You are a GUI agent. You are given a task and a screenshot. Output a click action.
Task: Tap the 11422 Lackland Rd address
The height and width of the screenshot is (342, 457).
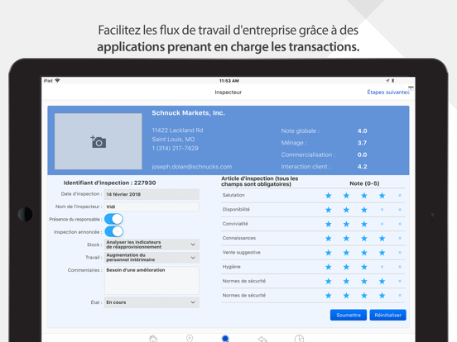(x=177, y=131)
